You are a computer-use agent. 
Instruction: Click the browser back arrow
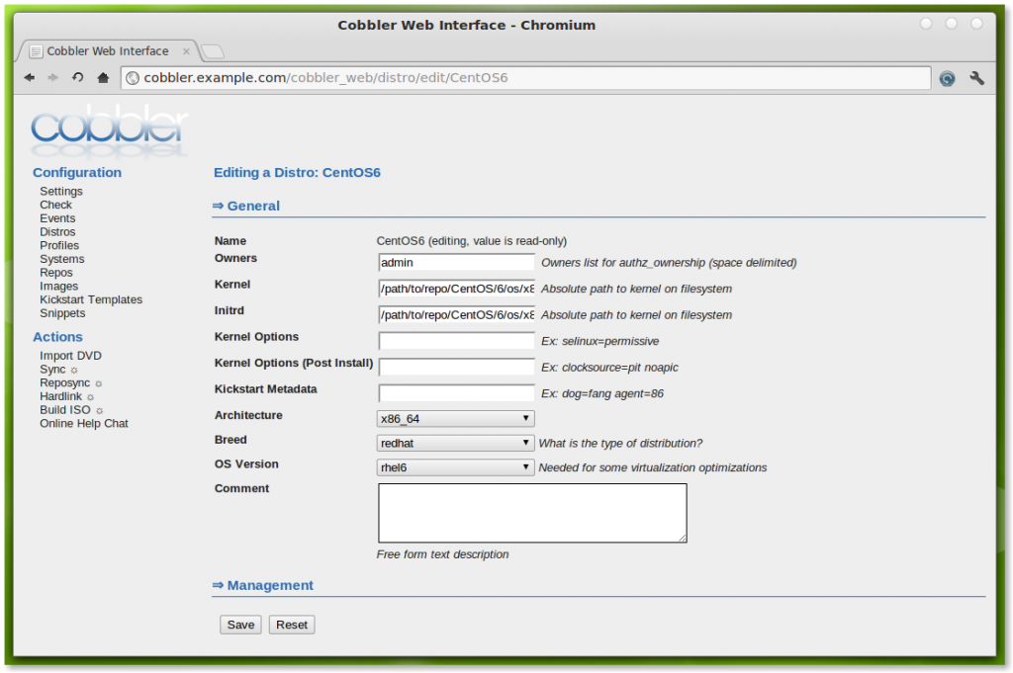(30, 78)
